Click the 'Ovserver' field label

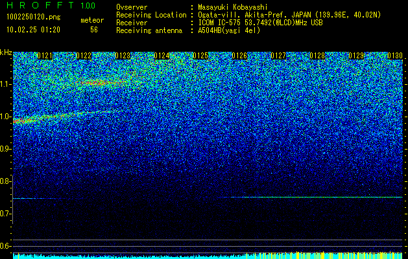coord(132,7)
